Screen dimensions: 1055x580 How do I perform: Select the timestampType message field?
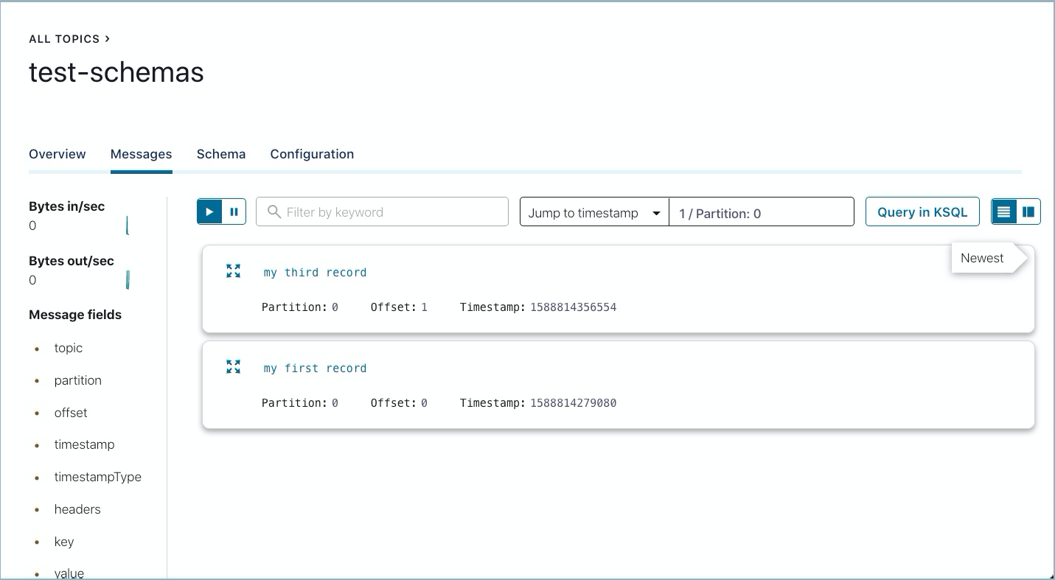click(x=97, y=477)
